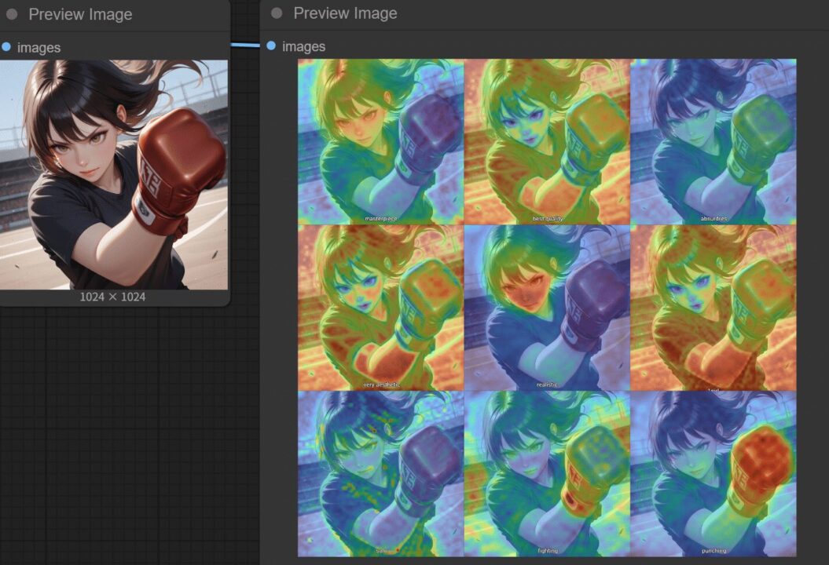Click the images label on the boxer preview node
The image size is (829, 565).
click(x=39, y=48)
